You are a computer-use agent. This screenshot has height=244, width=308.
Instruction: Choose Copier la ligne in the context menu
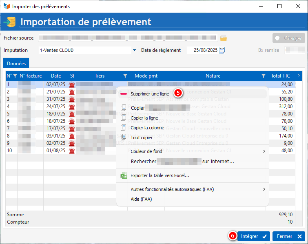[144, 118]
